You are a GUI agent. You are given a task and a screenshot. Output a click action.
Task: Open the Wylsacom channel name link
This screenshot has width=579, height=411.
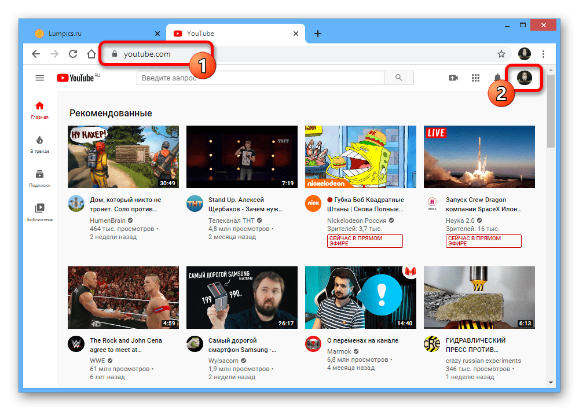tap(223, 361)
